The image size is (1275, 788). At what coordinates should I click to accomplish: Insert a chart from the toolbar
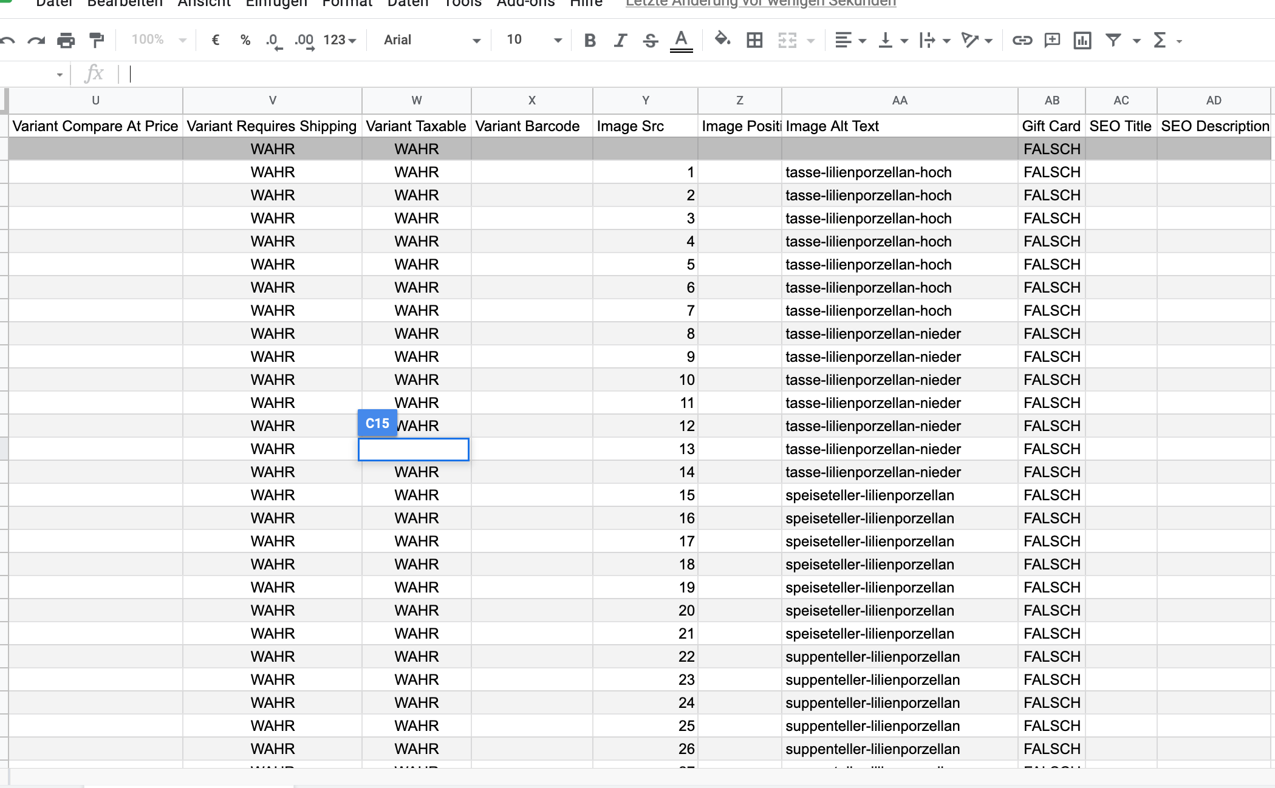tap(1082, 41)
